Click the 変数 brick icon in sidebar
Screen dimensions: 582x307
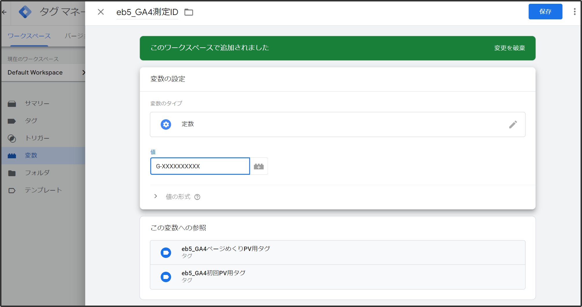point(12,156)
